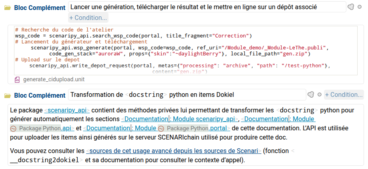
Task: Open the scenaripy_api link
Action: 67,110
